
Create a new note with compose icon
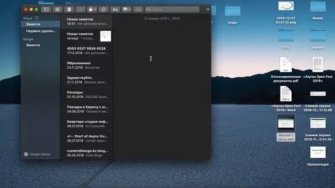(81, 9)
